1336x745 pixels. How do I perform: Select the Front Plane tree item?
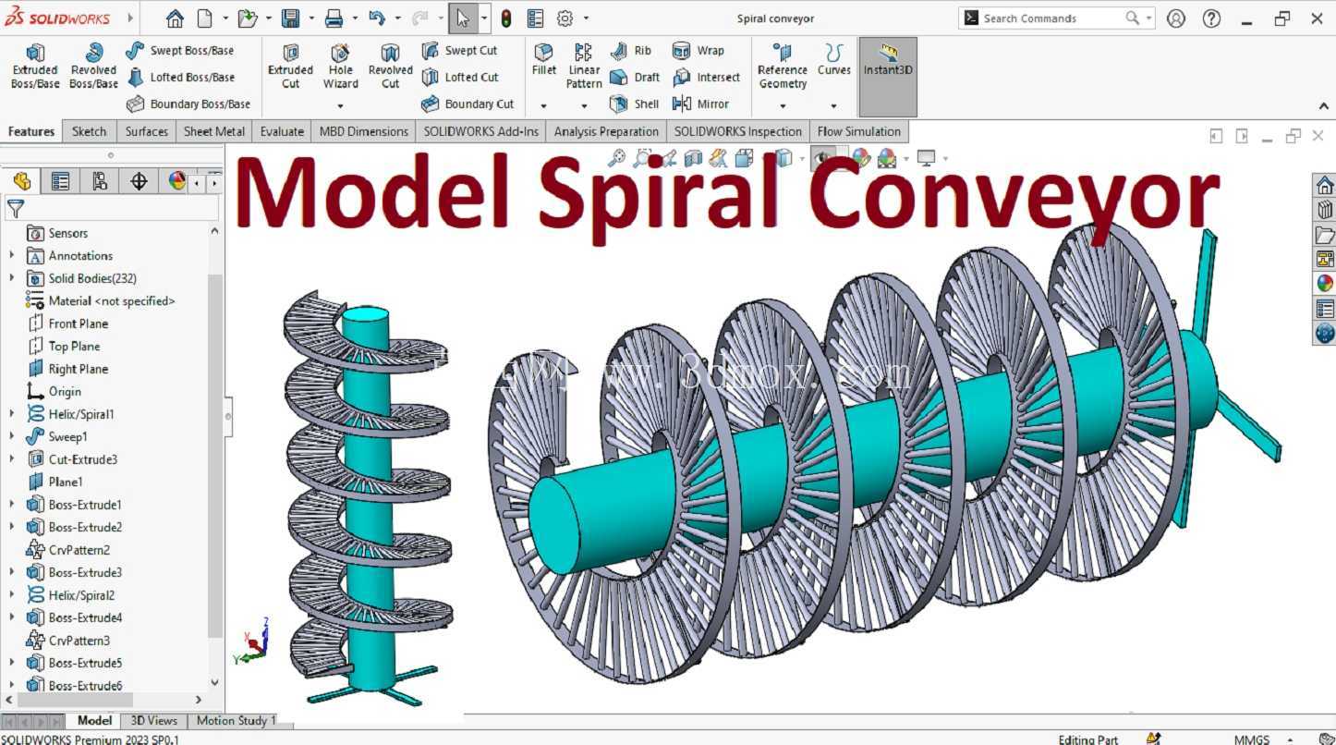(67, 324)
